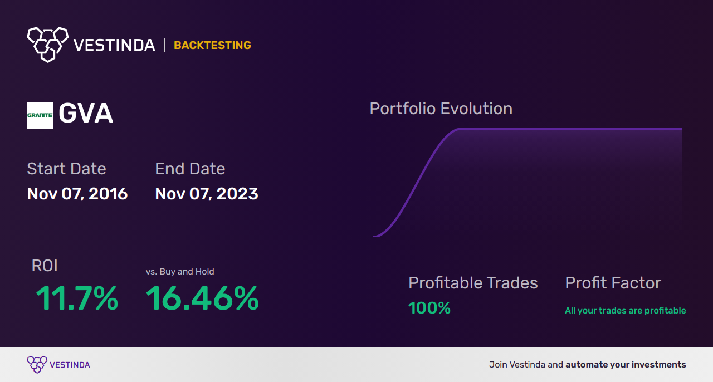Click the small Vestinda logo in footer
This screenshot has width=713, height=382.
point(37,364)
